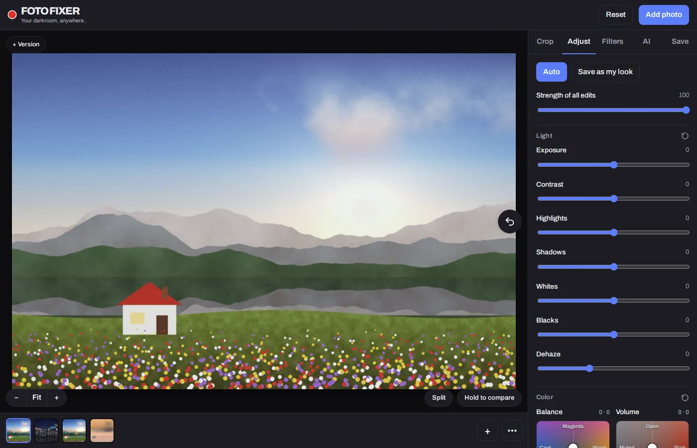Adjust the Strength of all edits slider
Image resolution: width=697 pixels, height=448 pixels.
pos(613,110)
